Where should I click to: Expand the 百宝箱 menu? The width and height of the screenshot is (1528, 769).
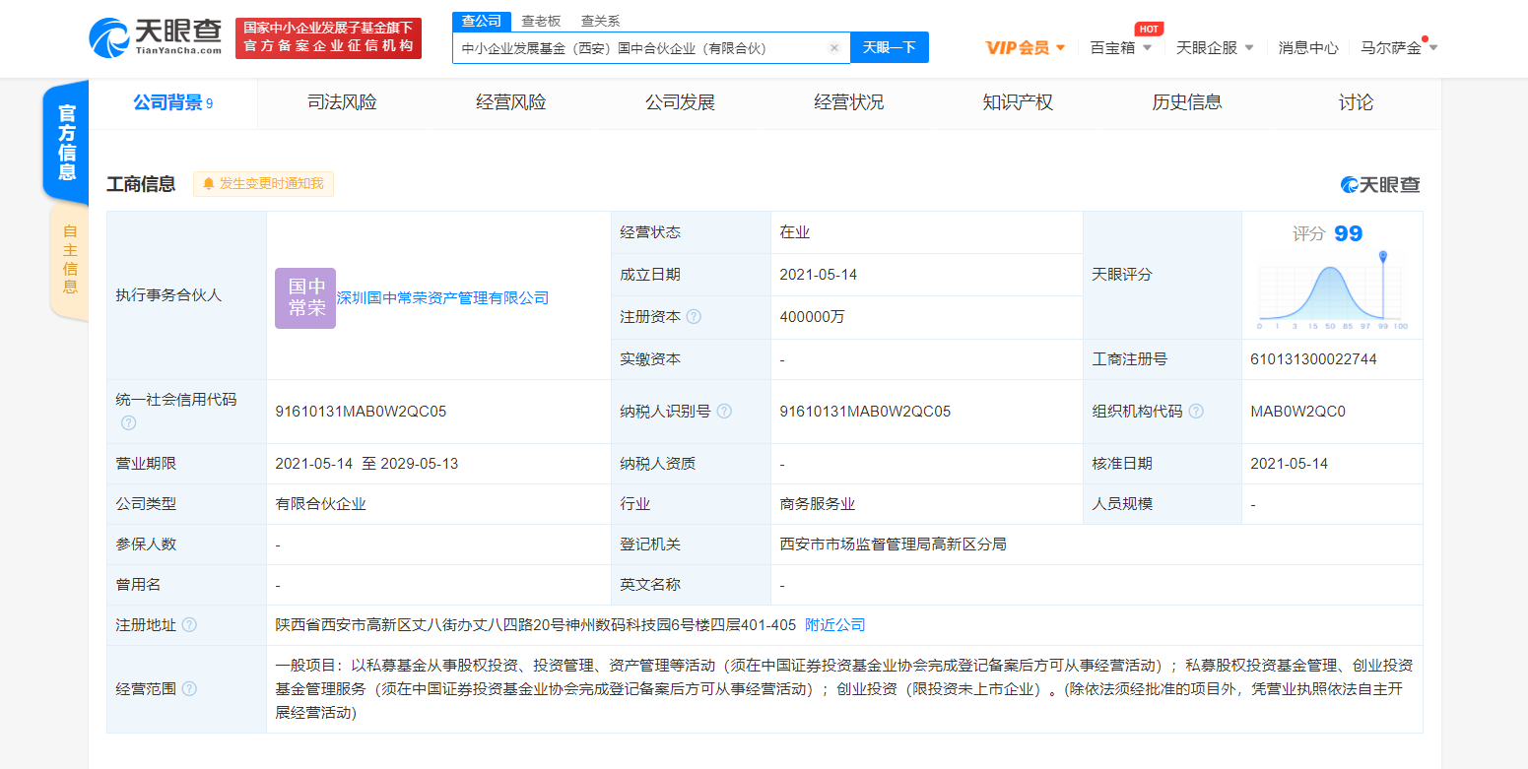pos(1120,47)
